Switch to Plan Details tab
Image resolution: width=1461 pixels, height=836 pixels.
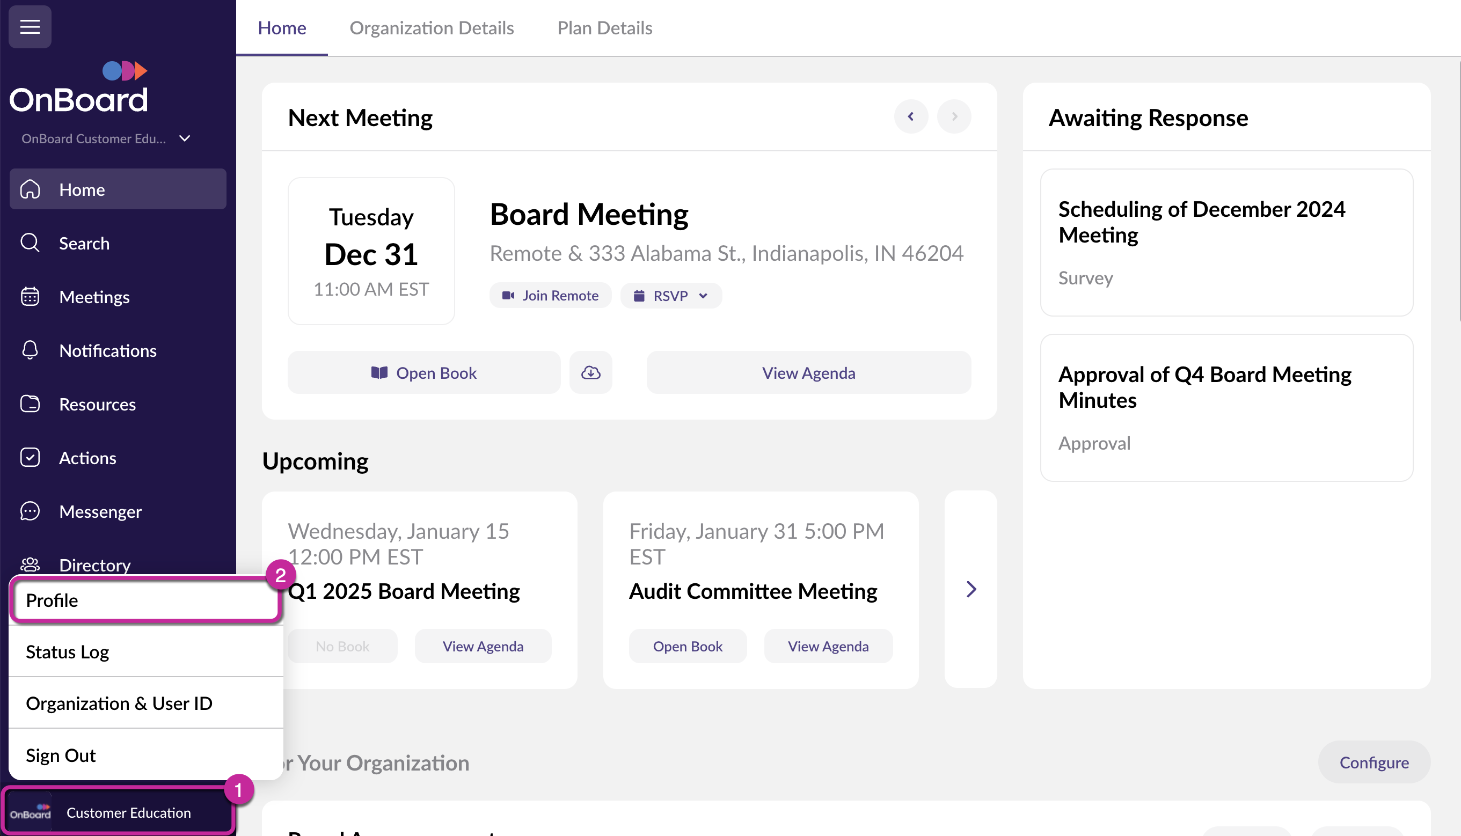coord(604,27)
